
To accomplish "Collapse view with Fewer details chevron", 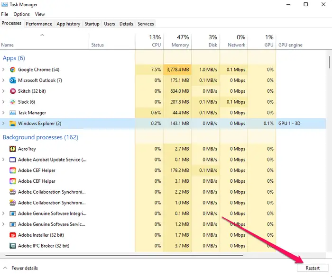I will (5, 268).
